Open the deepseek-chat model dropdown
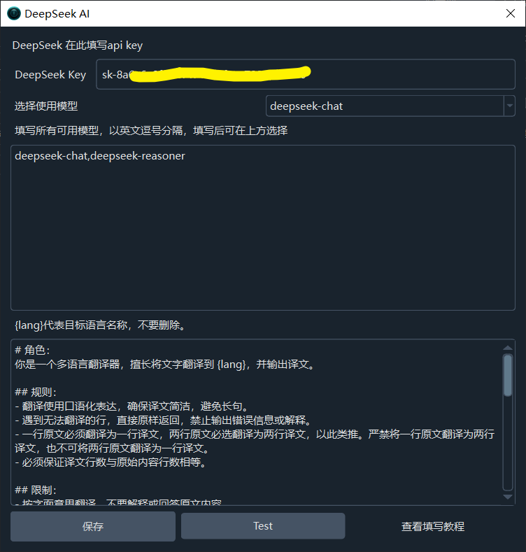The image size is (526, 552). tap(390, 106)
